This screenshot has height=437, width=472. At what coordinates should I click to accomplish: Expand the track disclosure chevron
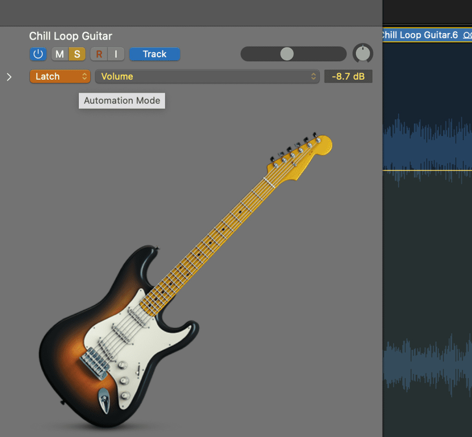tap(9, 77)
